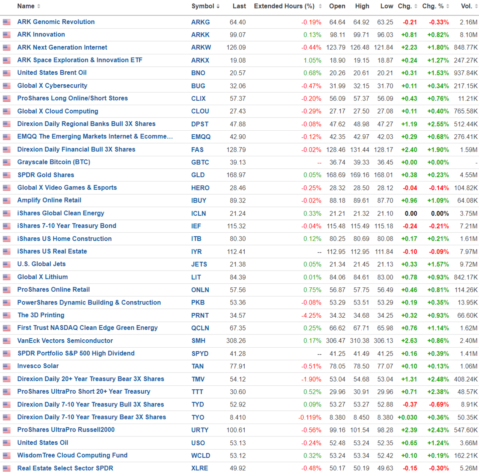Click the US flag icon beside SPDR Gold Shares
479x472 pixels.
(6, 175)
